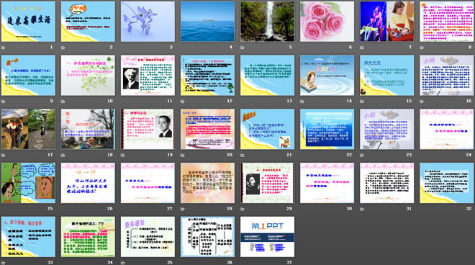Select slide 13 blue text beach thumbnail

pos(268,75)
